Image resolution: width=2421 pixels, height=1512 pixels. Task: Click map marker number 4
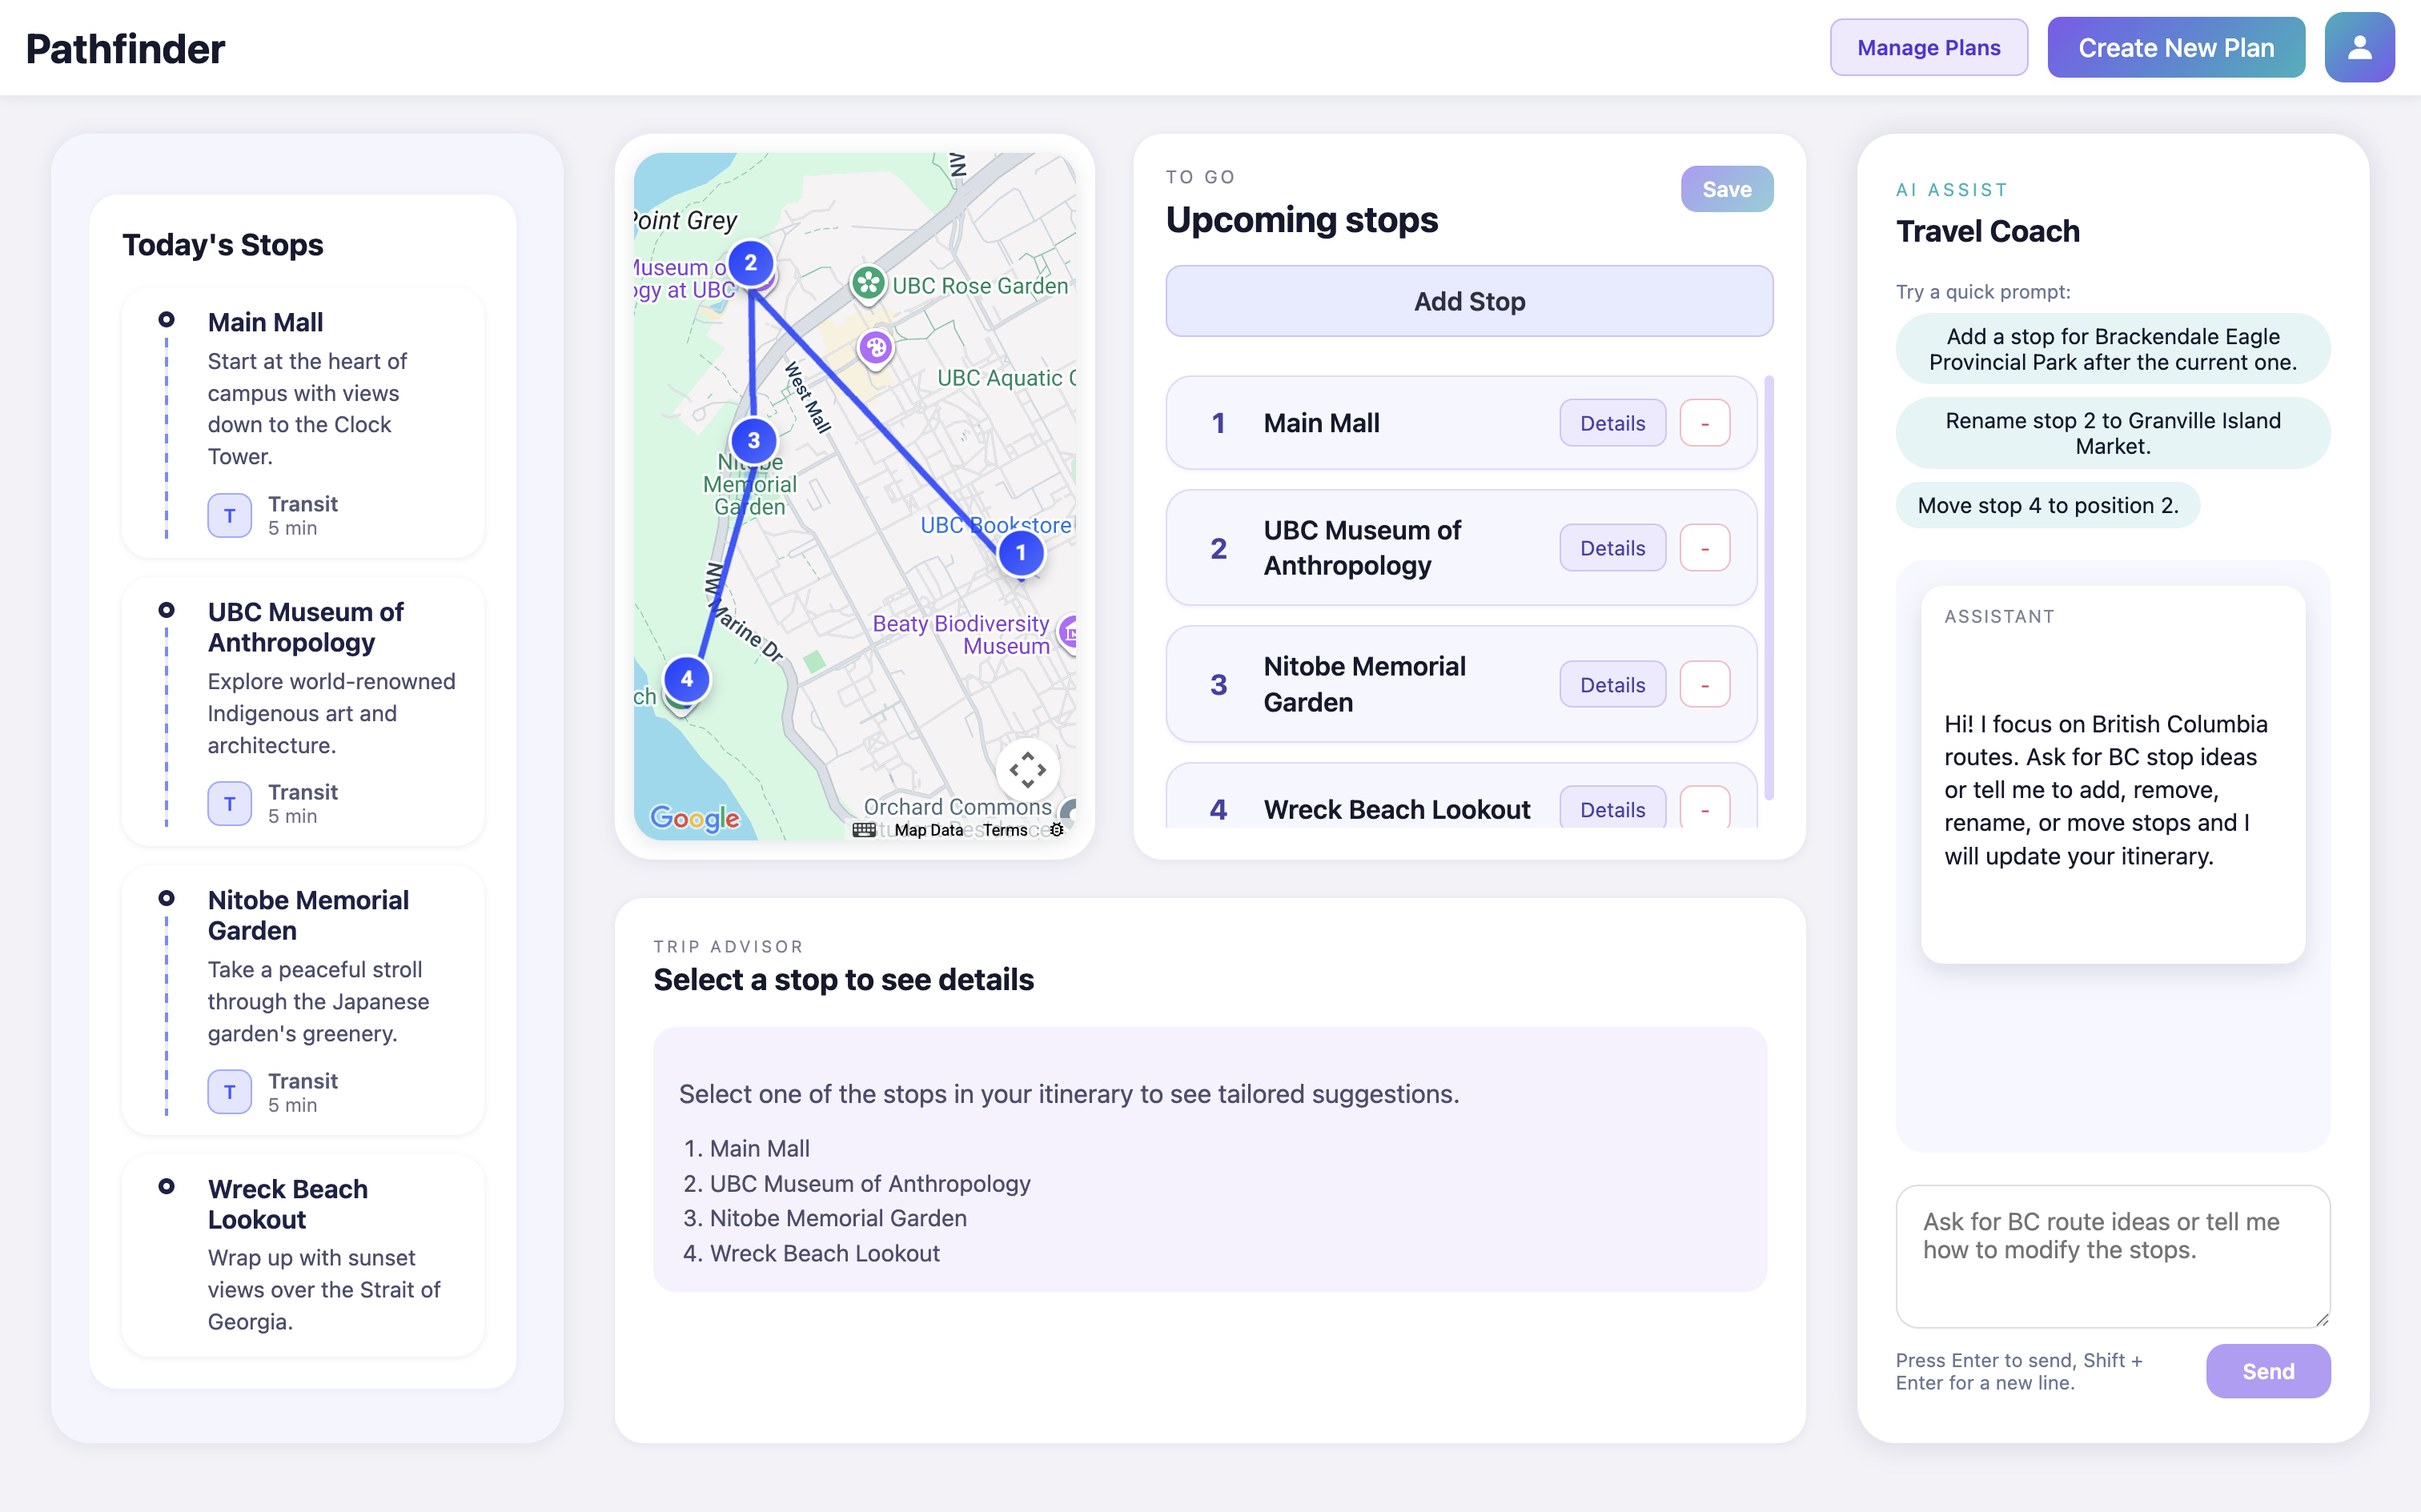pos(686,679)
